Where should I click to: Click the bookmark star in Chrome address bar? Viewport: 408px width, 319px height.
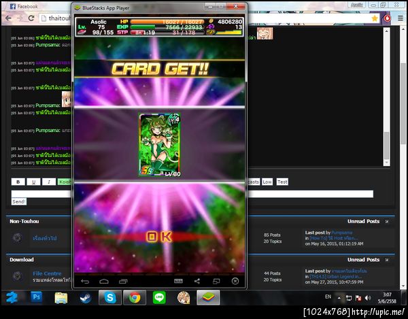(x=375, y=18)
